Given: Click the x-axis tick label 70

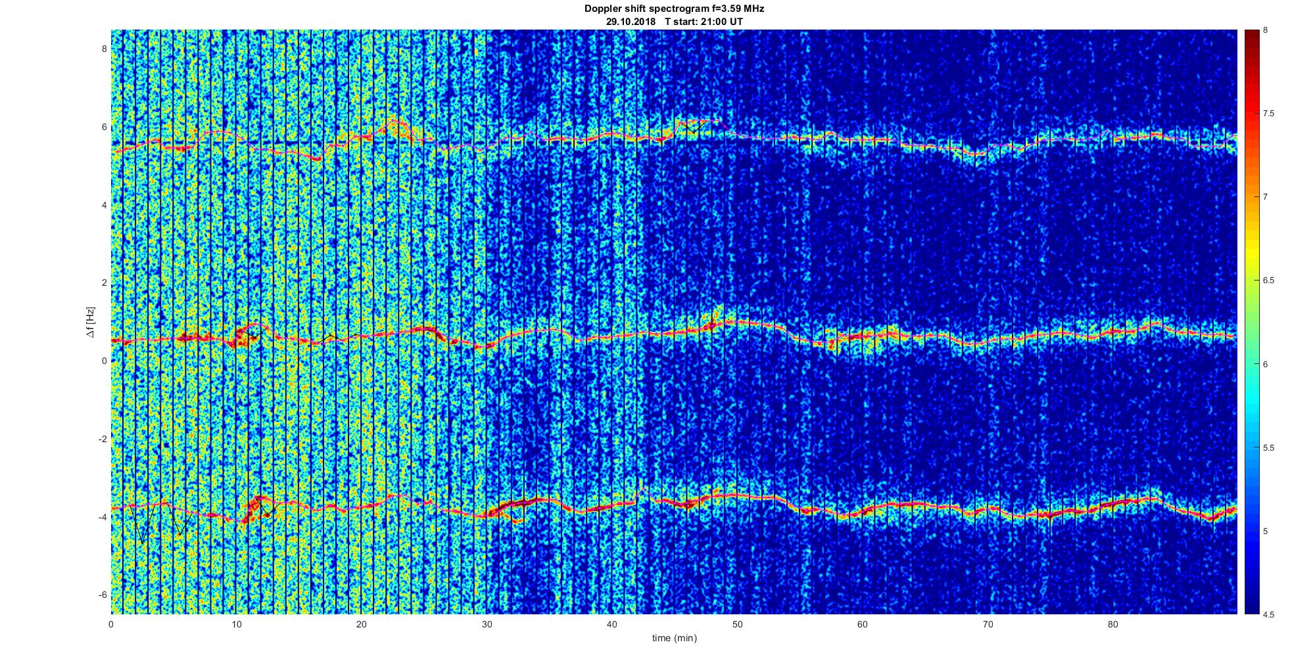Looking at the screenshot, I should click(x=988, y=624).
